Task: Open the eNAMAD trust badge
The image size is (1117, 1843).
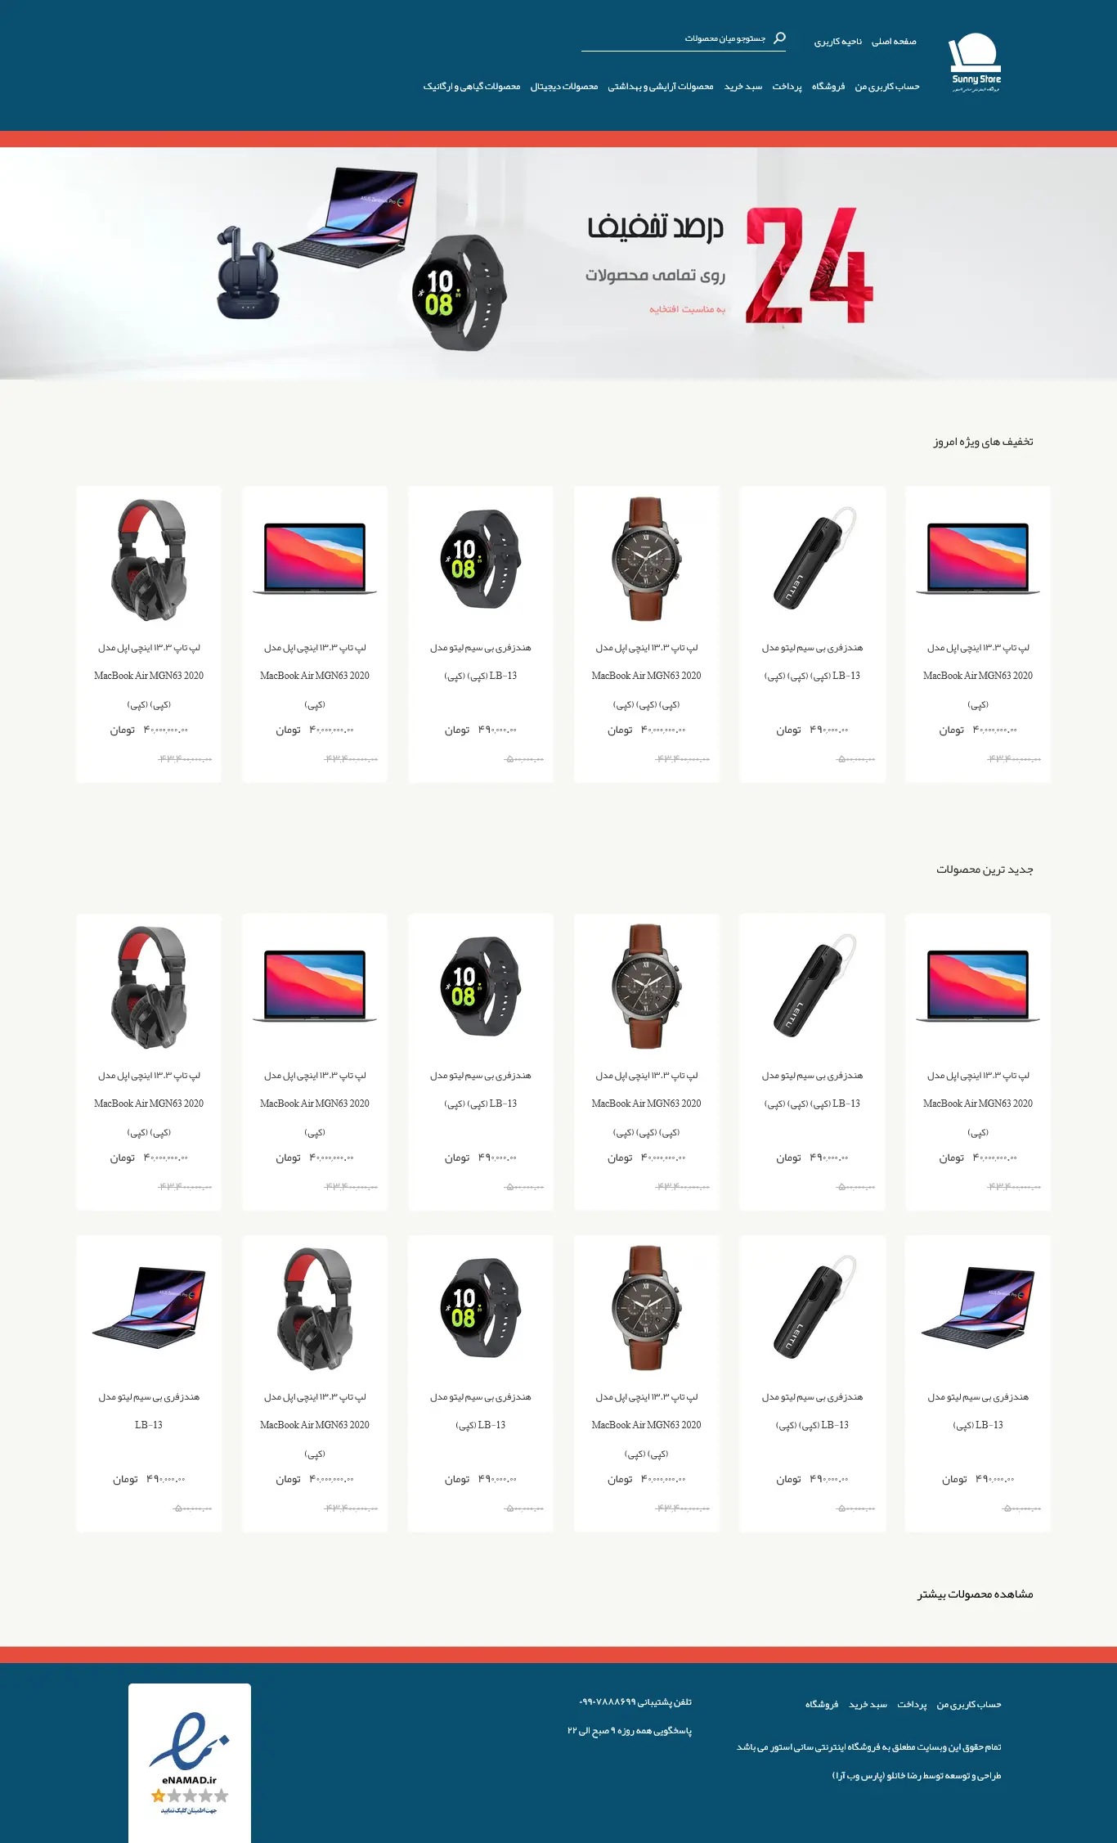Action: coord(190,1761)
